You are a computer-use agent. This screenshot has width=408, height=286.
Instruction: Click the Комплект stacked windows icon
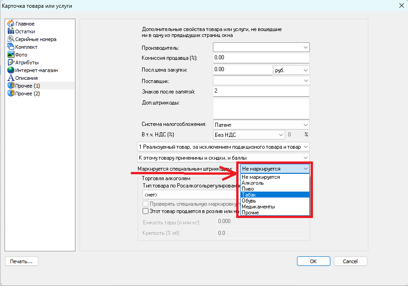(x=11, y=47)
